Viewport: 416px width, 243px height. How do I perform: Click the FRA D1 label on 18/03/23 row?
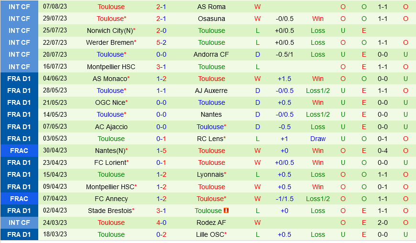(19, 234)
